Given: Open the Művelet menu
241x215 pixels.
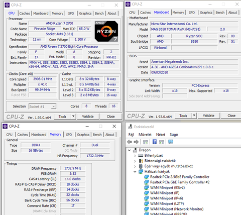Looking at the screenshot, I should click(x=145, y=135).
